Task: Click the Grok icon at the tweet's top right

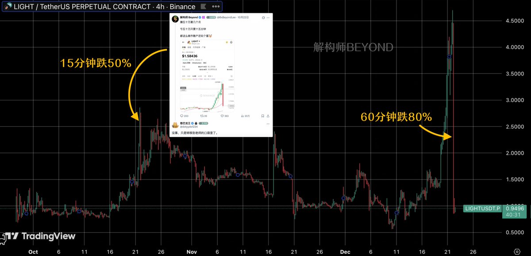Action: point(263,18)
